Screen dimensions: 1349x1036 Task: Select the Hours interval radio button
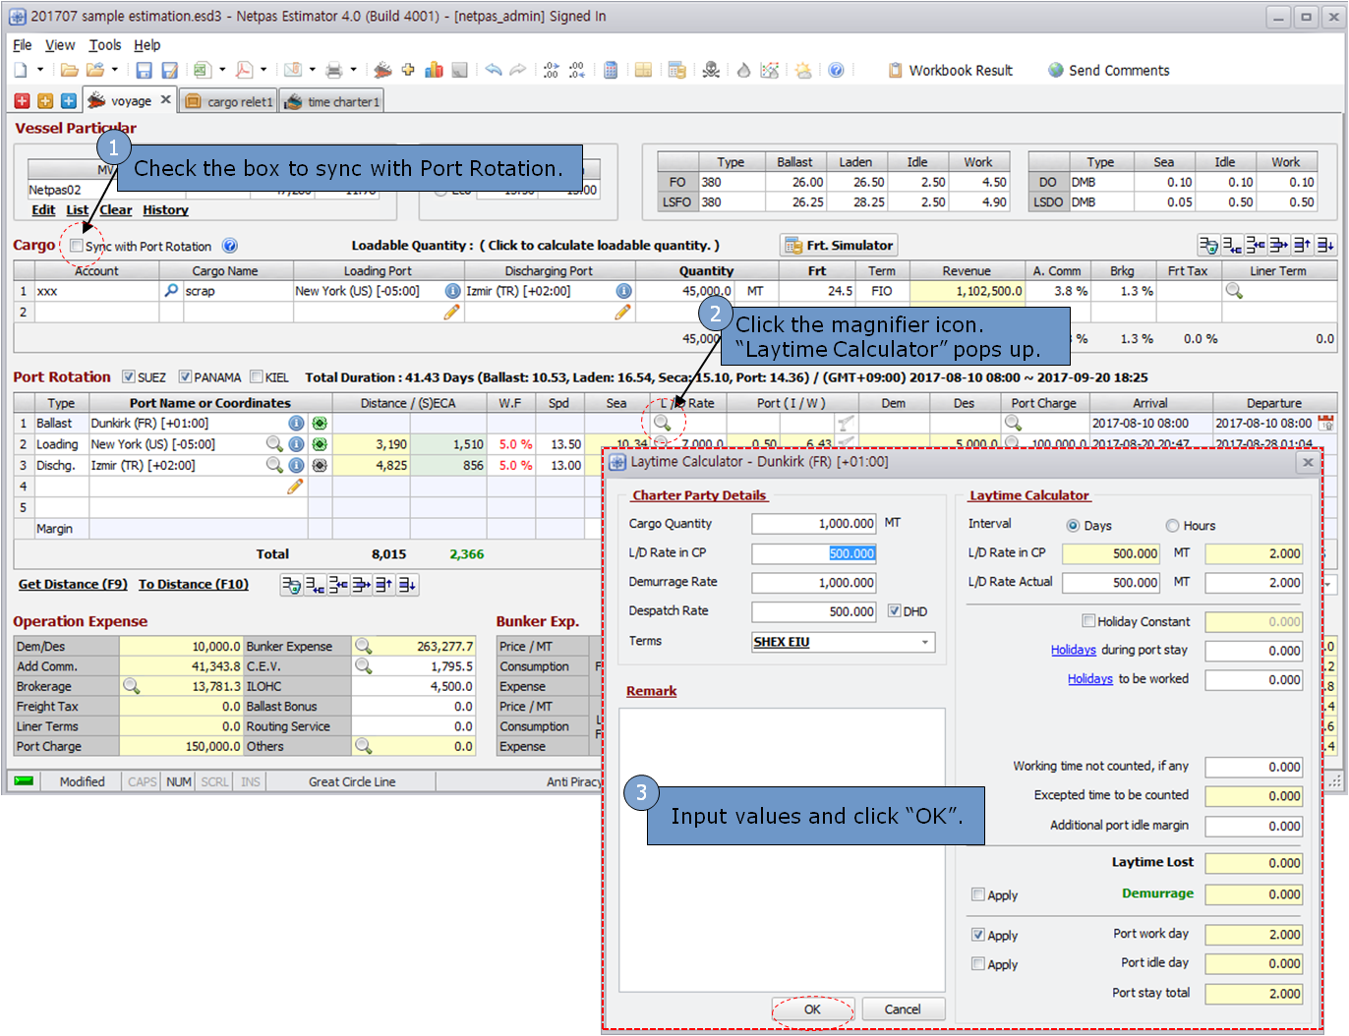pos(1172,526)
